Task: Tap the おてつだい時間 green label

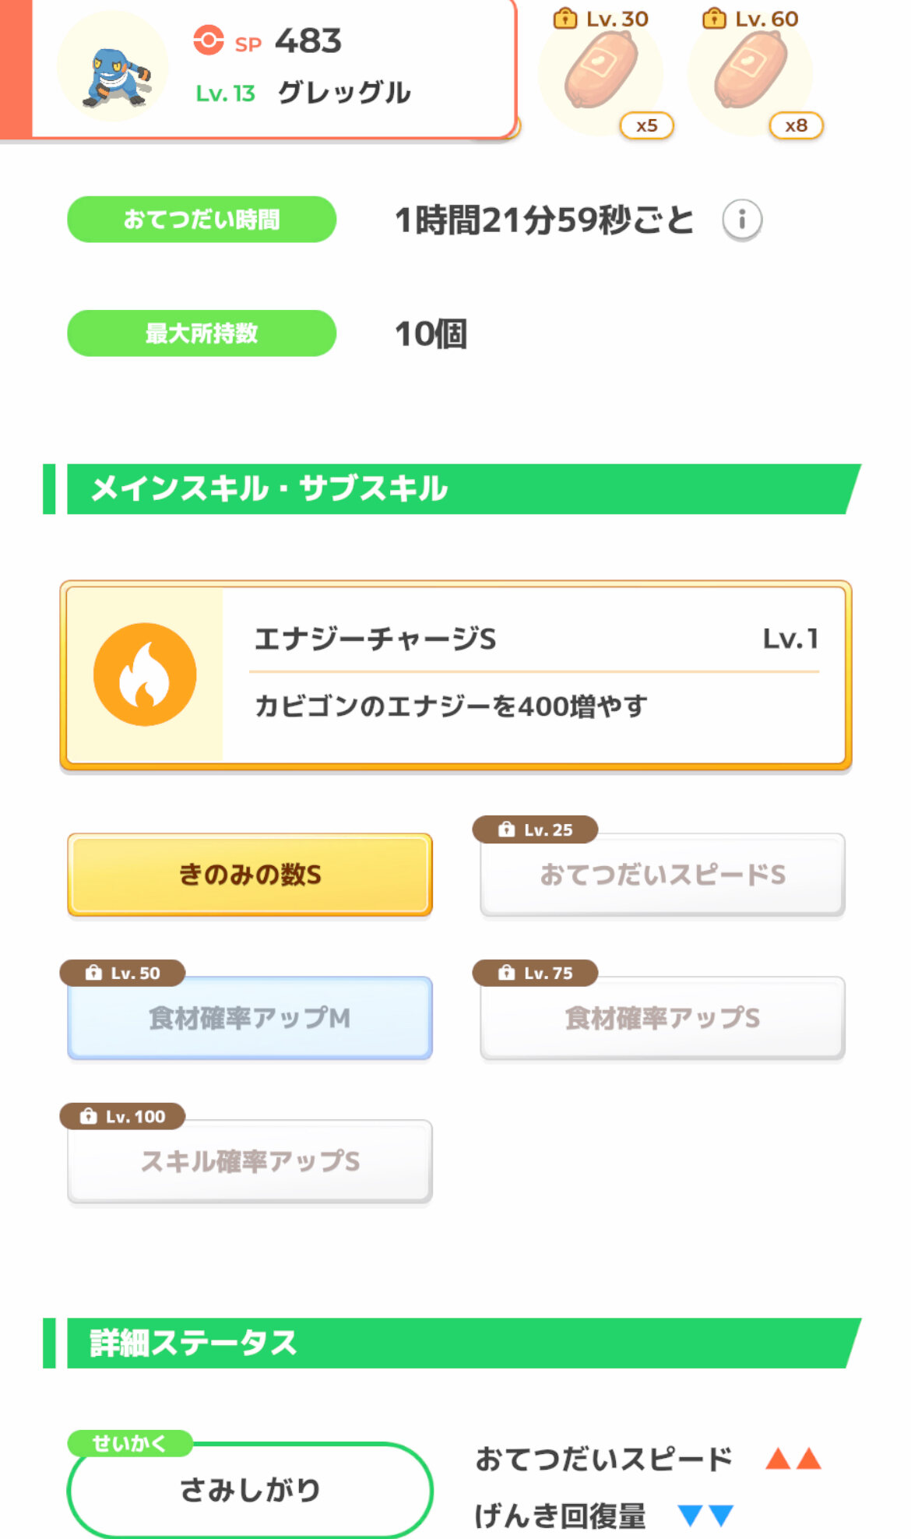Action: (202, 220)
